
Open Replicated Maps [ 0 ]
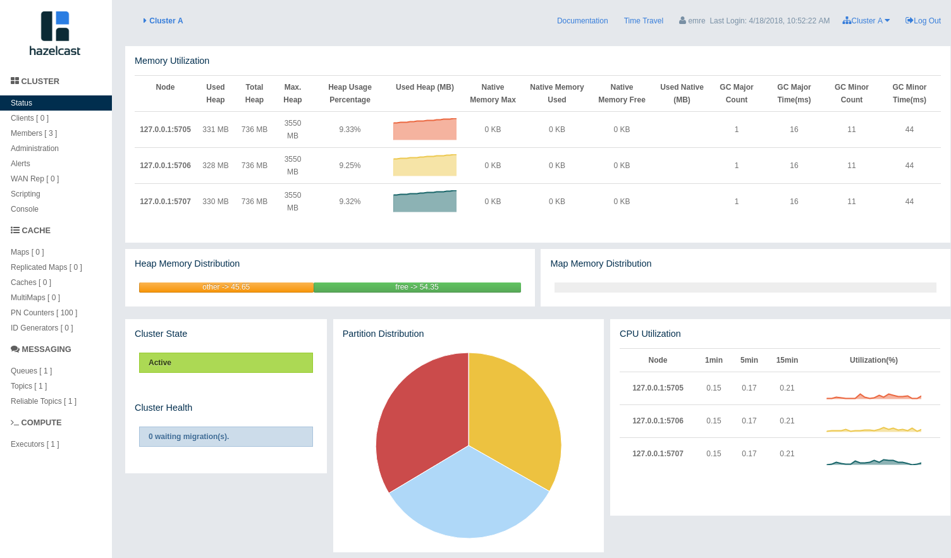[46, 267]
